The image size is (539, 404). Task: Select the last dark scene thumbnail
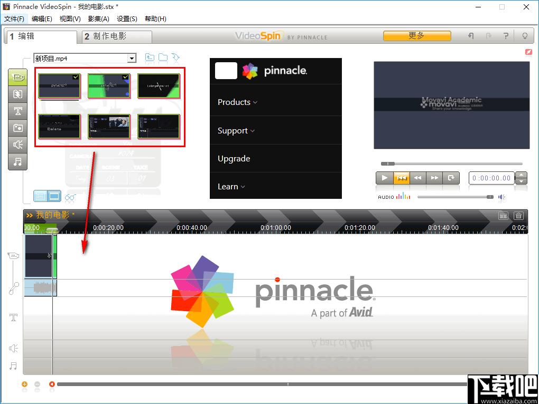(x=159, y=127)
